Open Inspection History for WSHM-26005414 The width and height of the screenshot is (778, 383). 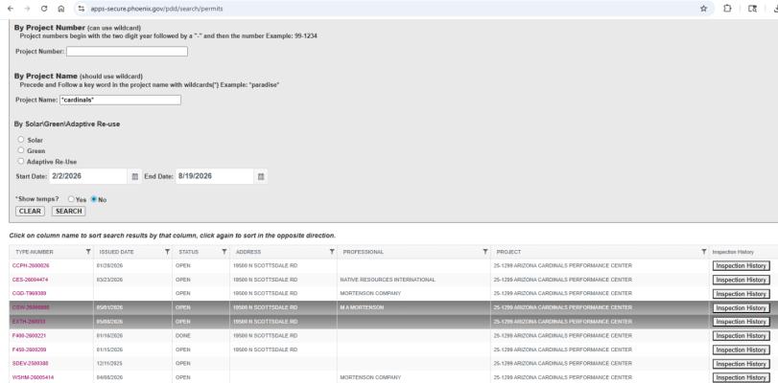point(742,377)
